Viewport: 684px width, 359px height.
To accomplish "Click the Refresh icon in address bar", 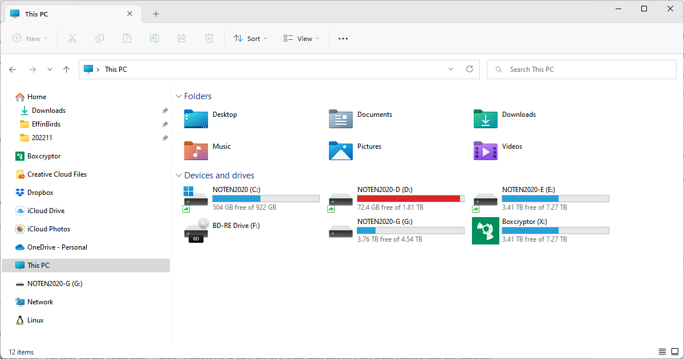I will click(470, 69).
